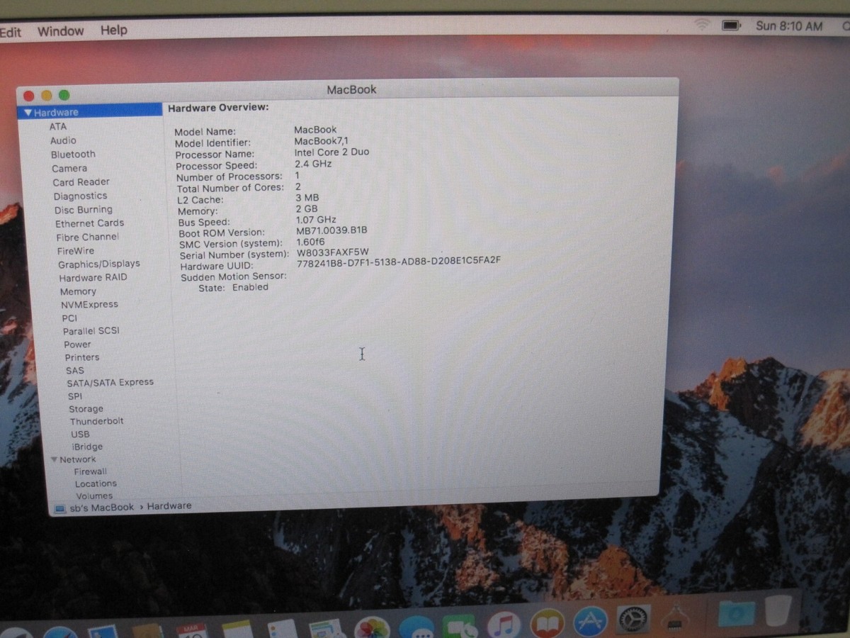
Task: Select Bluetooth in the Hardware sidebar
Action: pyautogui.click(x=73, y=154)
